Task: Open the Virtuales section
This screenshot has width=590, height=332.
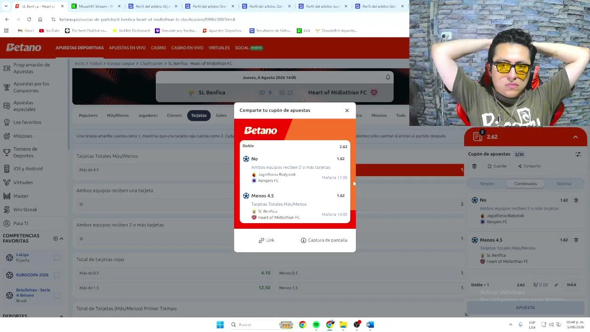Action: (219, 47)
